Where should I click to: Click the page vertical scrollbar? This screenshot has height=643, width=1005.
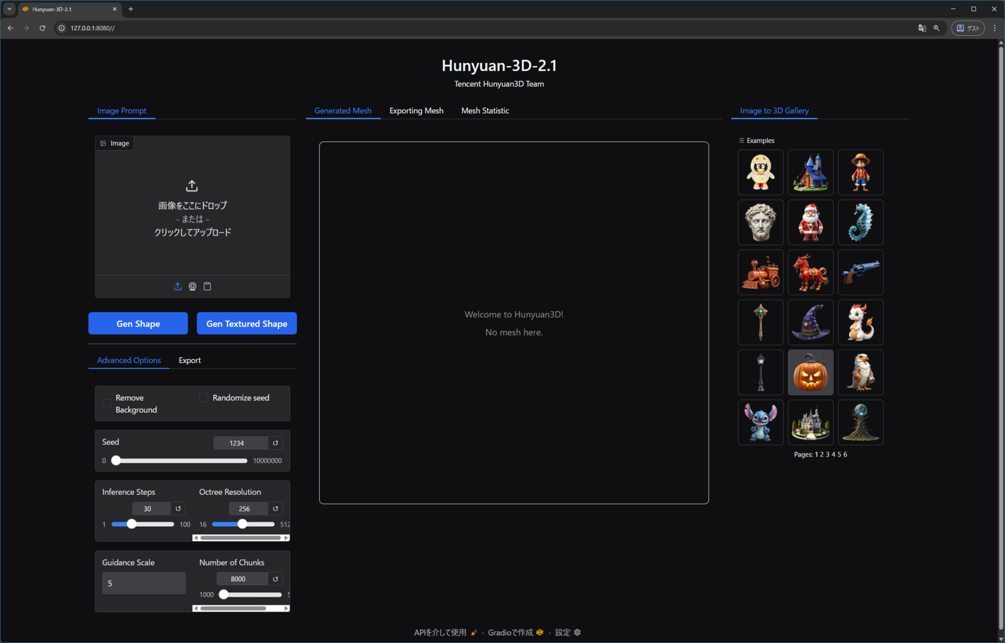pos(1001,339)
